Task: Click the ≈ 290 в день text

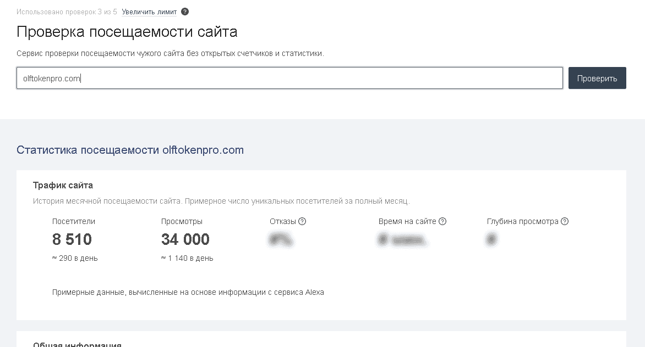Action: [x=75, y=258]
